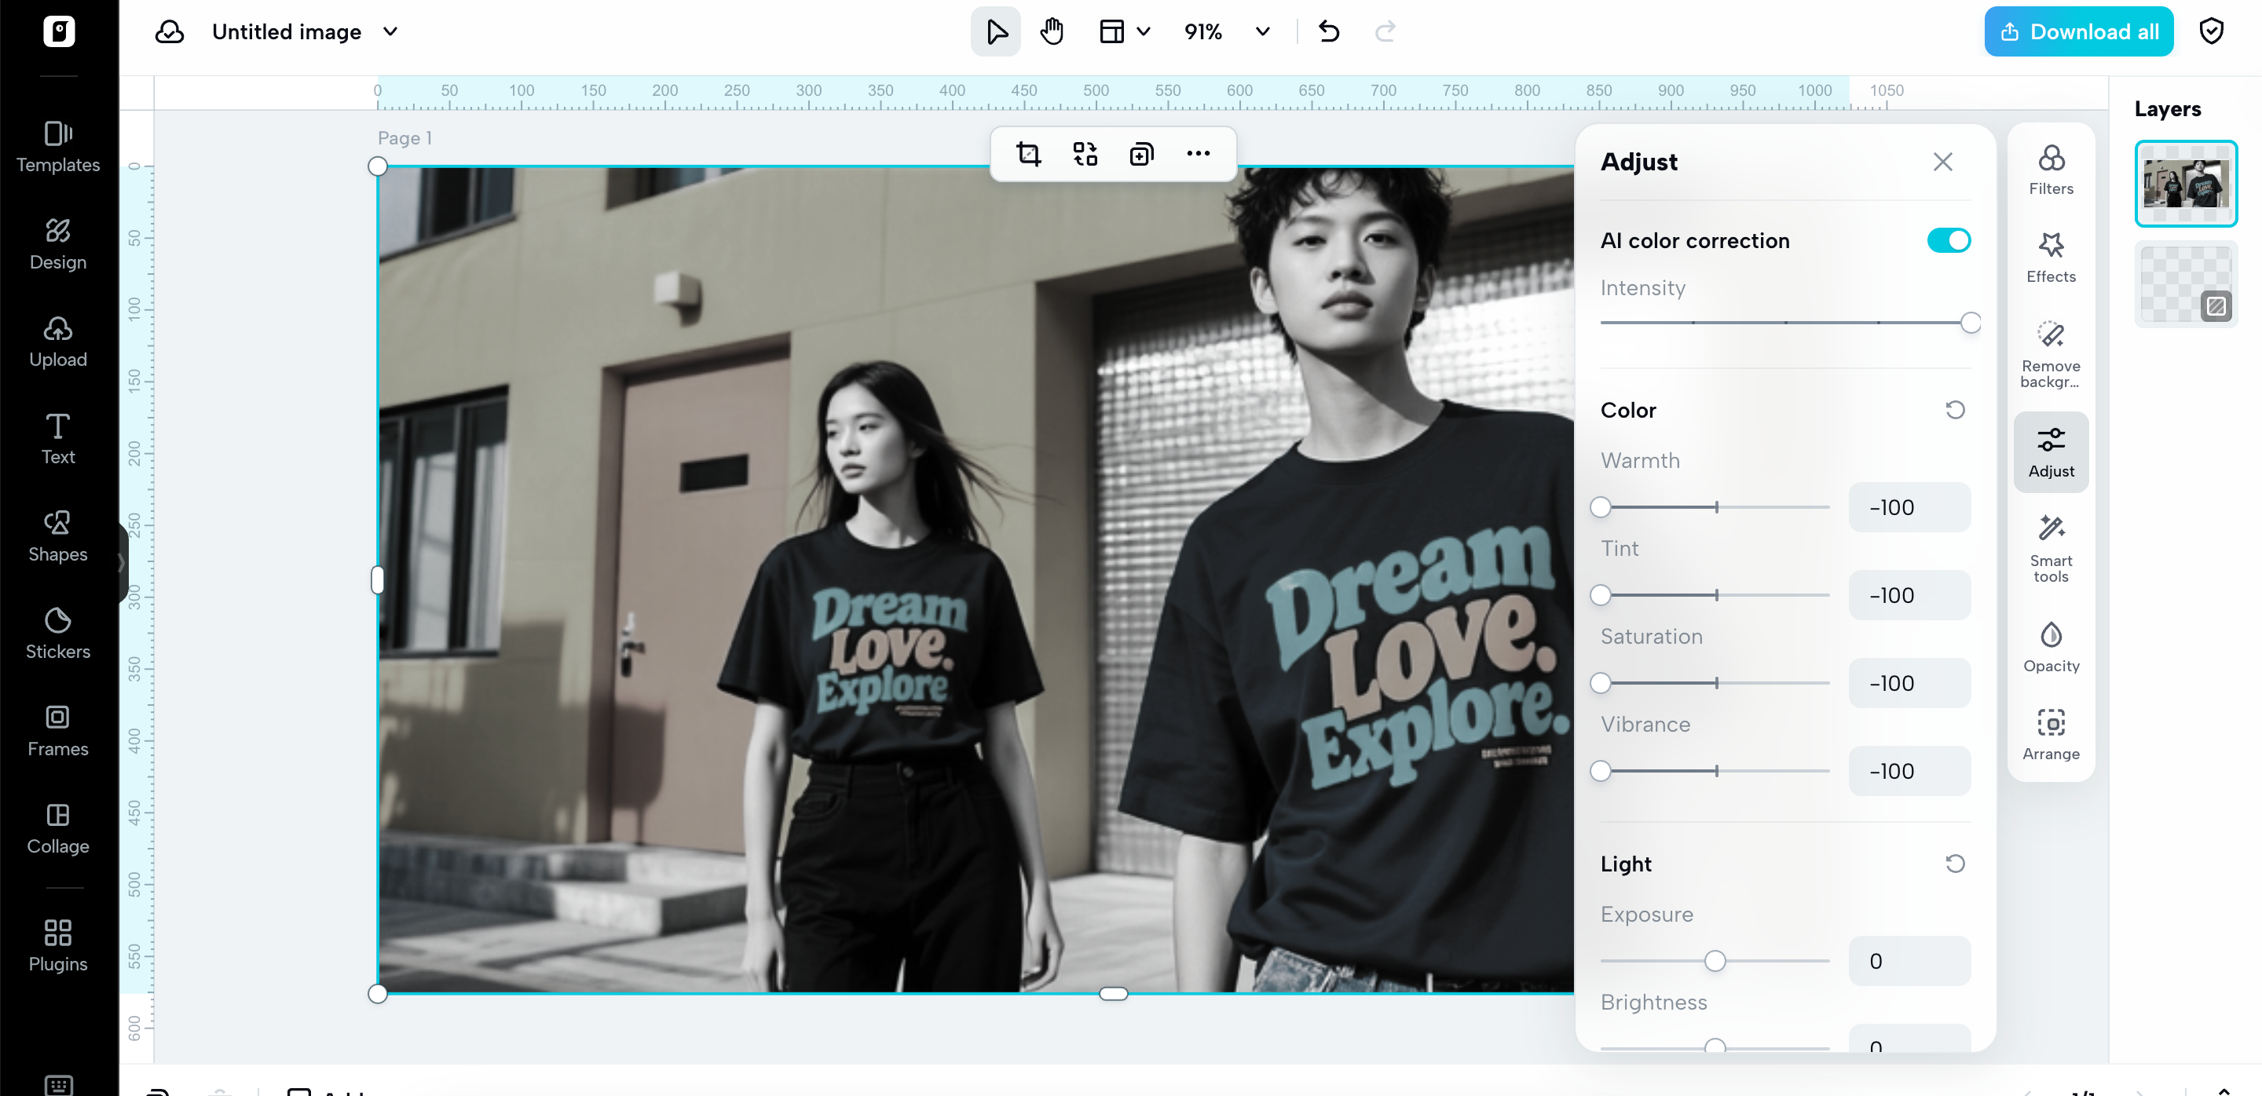Expand the layout view dropdown arrow
Viewport: 2262px width, 1096px height.
(x=1143, y=32)
